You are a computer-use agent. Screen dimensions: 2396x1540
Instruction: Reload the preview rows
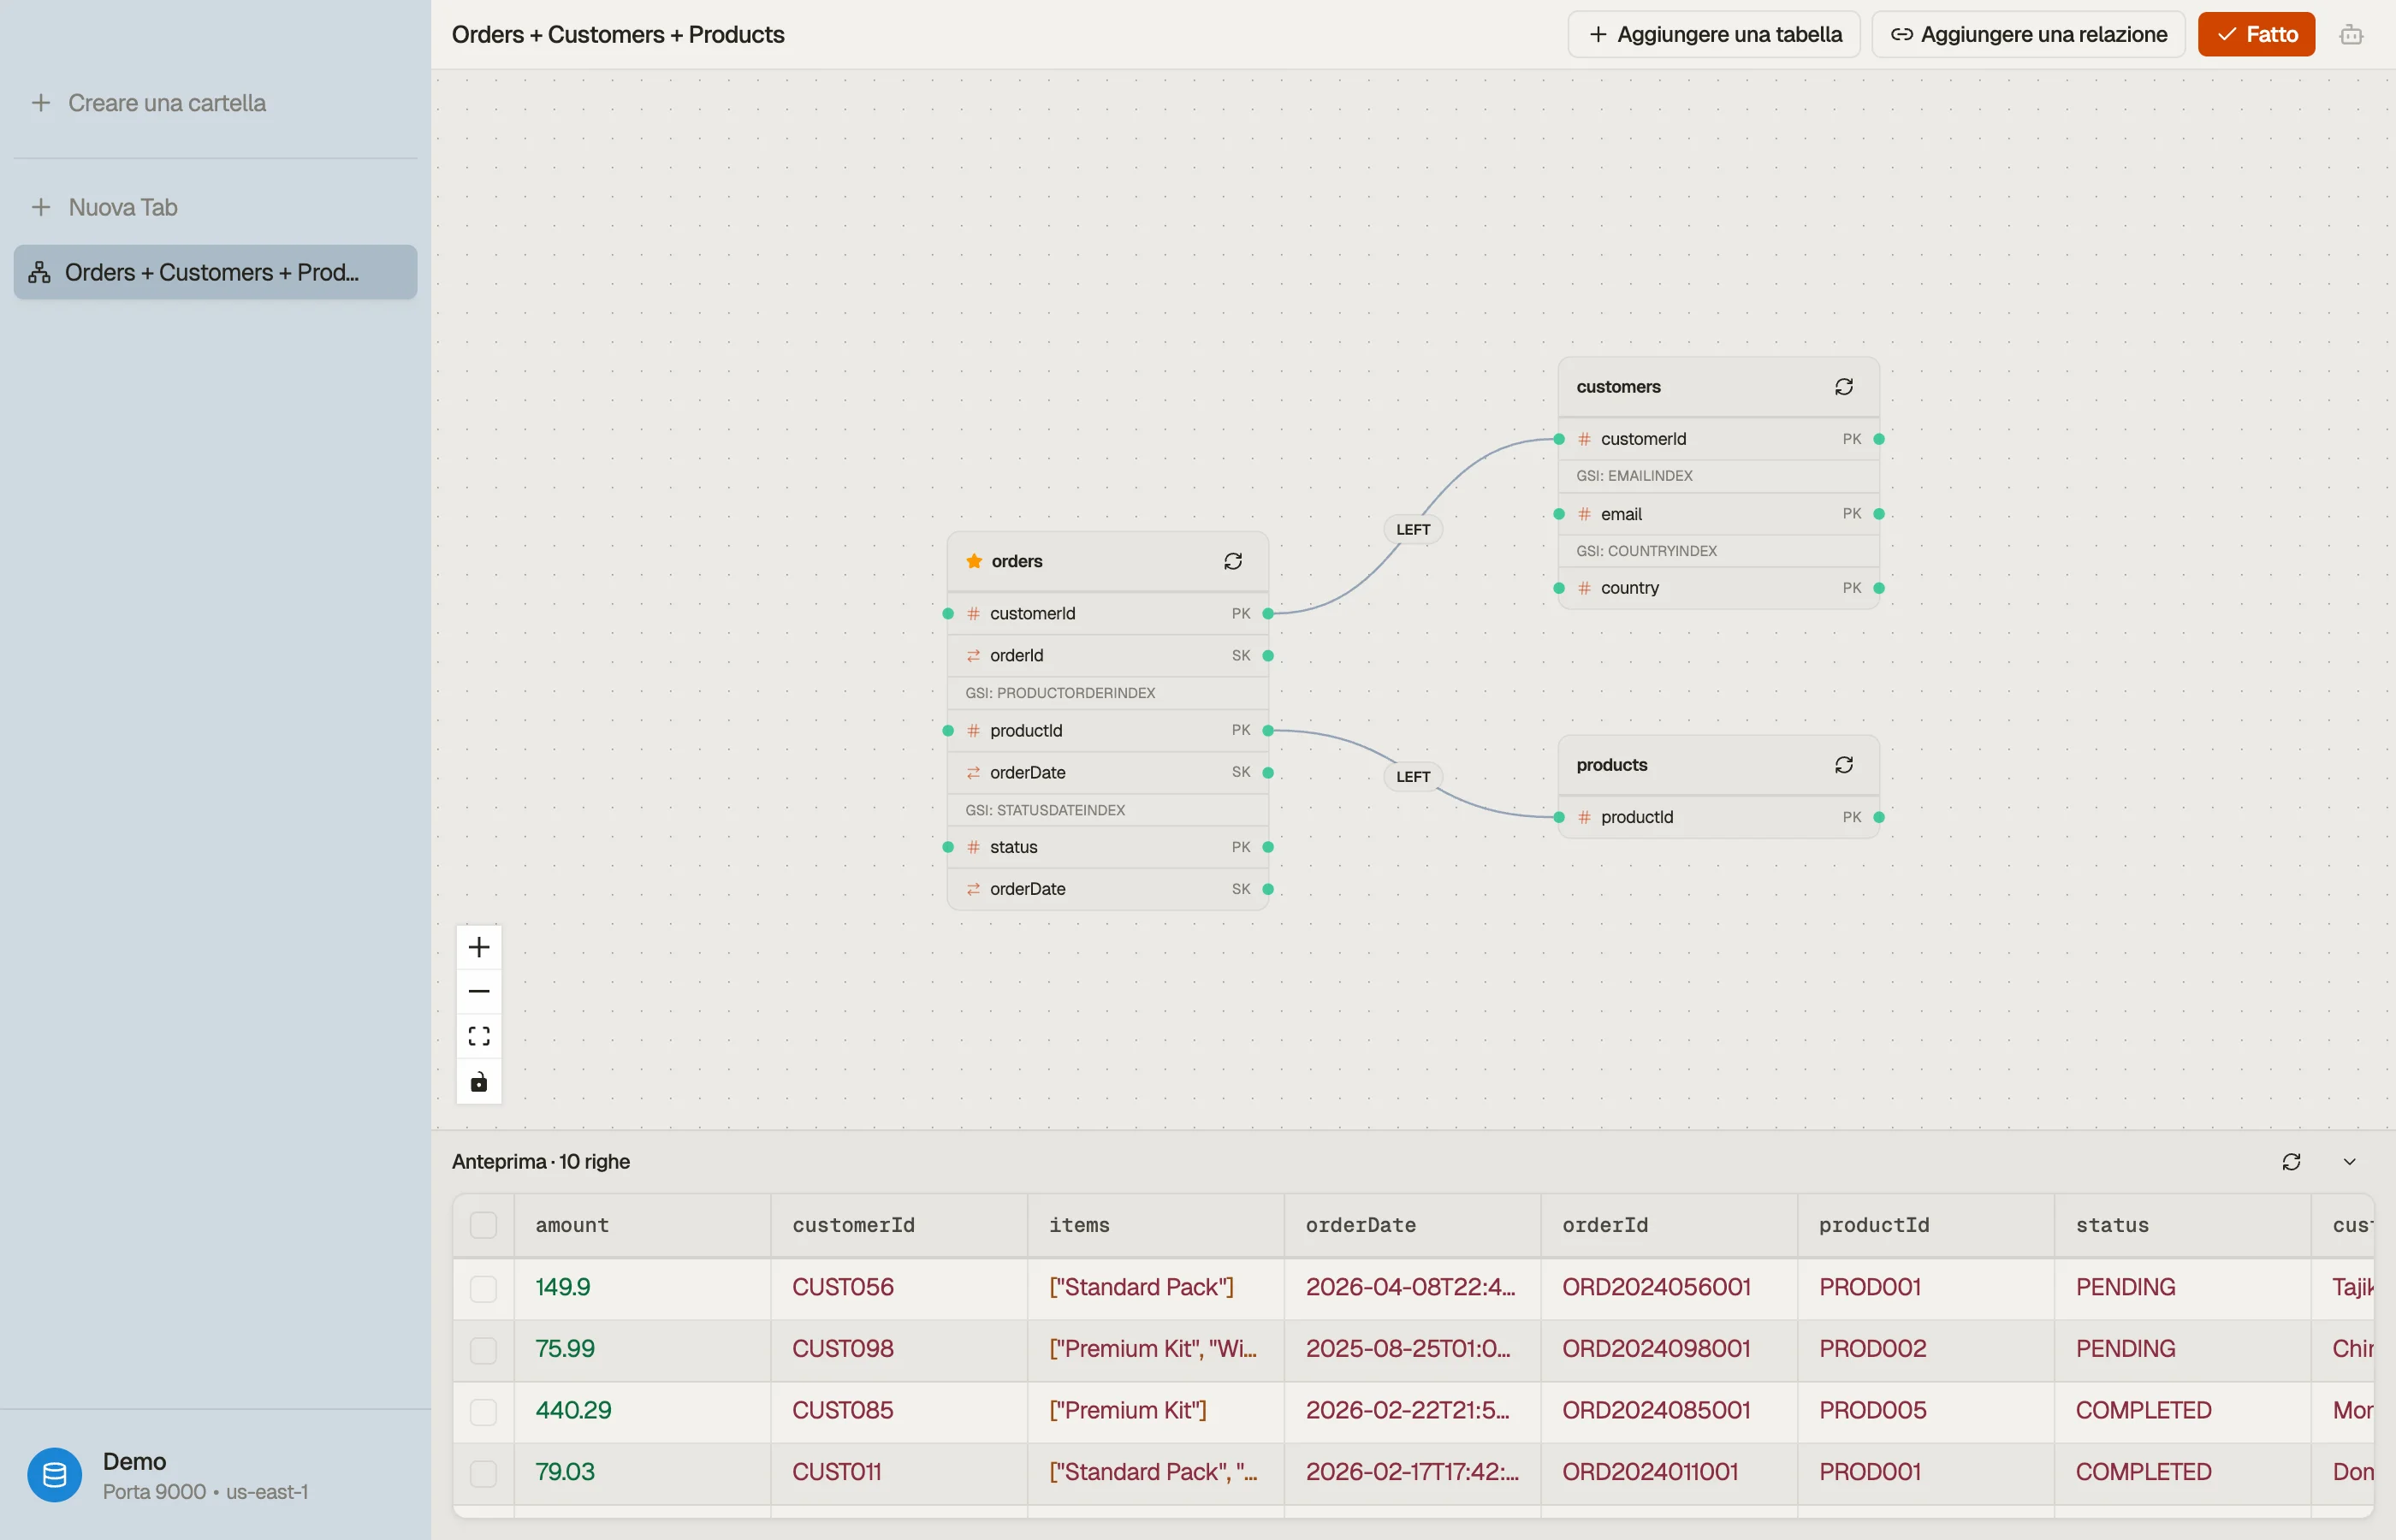pyautogui.click(x=2291, y=1162)
